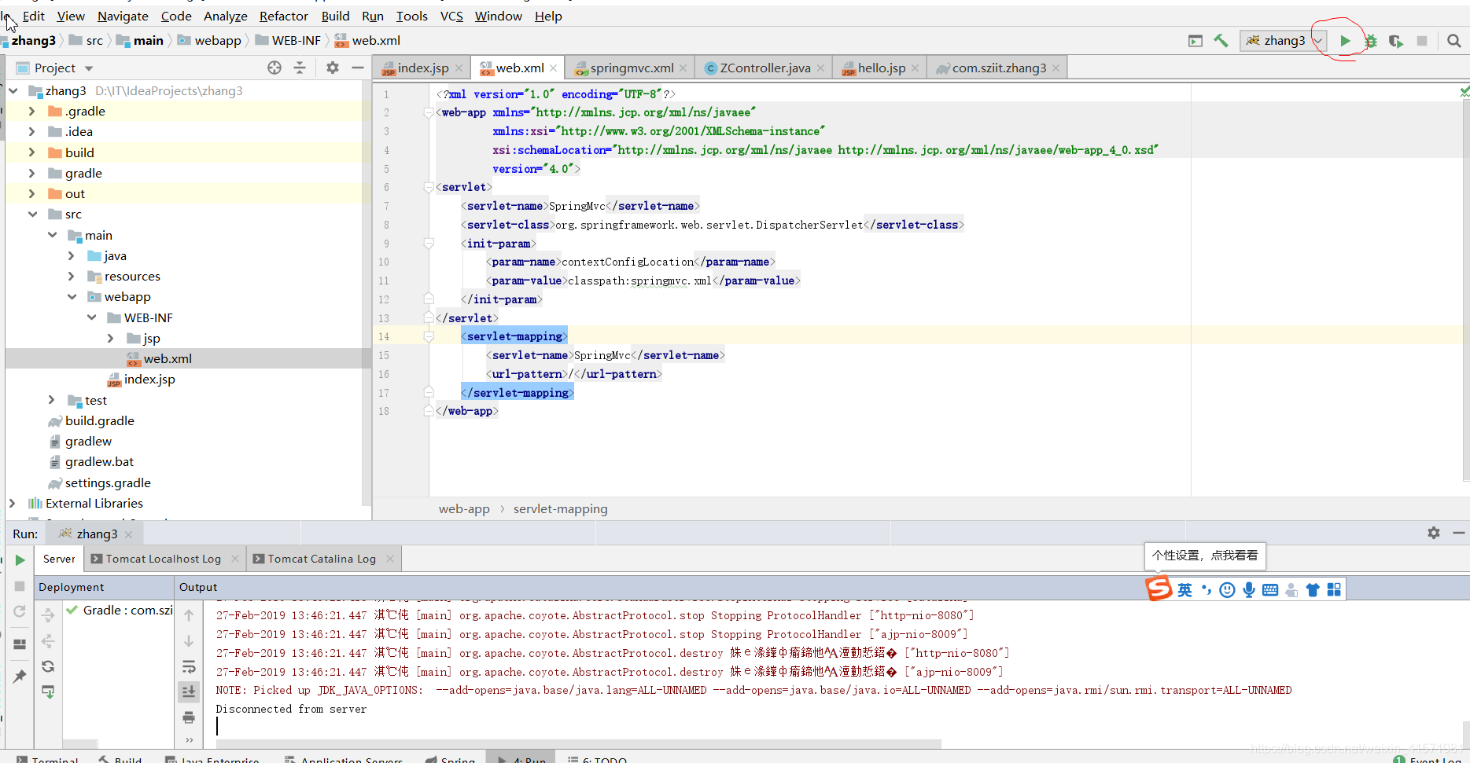Open Sogou emoji face icon
Image resolution: width=1470 pixels, height=763 pixels.
pyautogui.click(x=1227, y=590)
